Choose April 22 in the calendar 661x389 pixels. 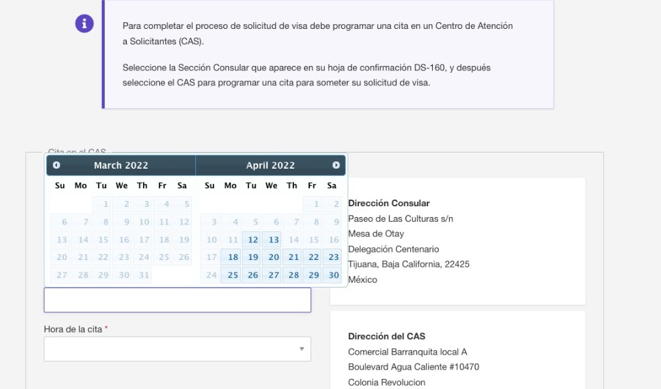(x=313, y=257)
